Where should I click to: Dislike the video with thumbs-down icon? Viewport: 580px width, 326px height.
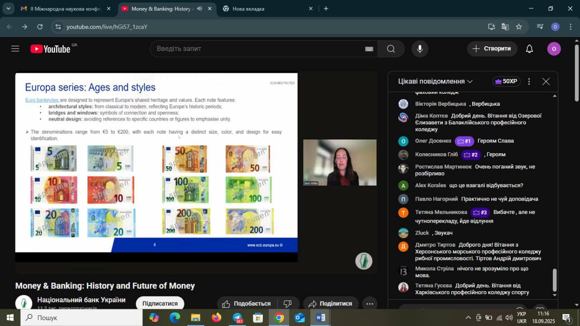288,303
